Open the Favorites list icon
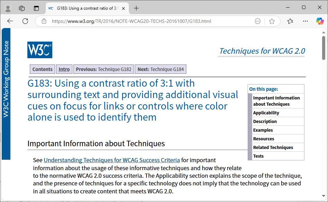This screenshot has height=202, width=328. tap(290, 21)
